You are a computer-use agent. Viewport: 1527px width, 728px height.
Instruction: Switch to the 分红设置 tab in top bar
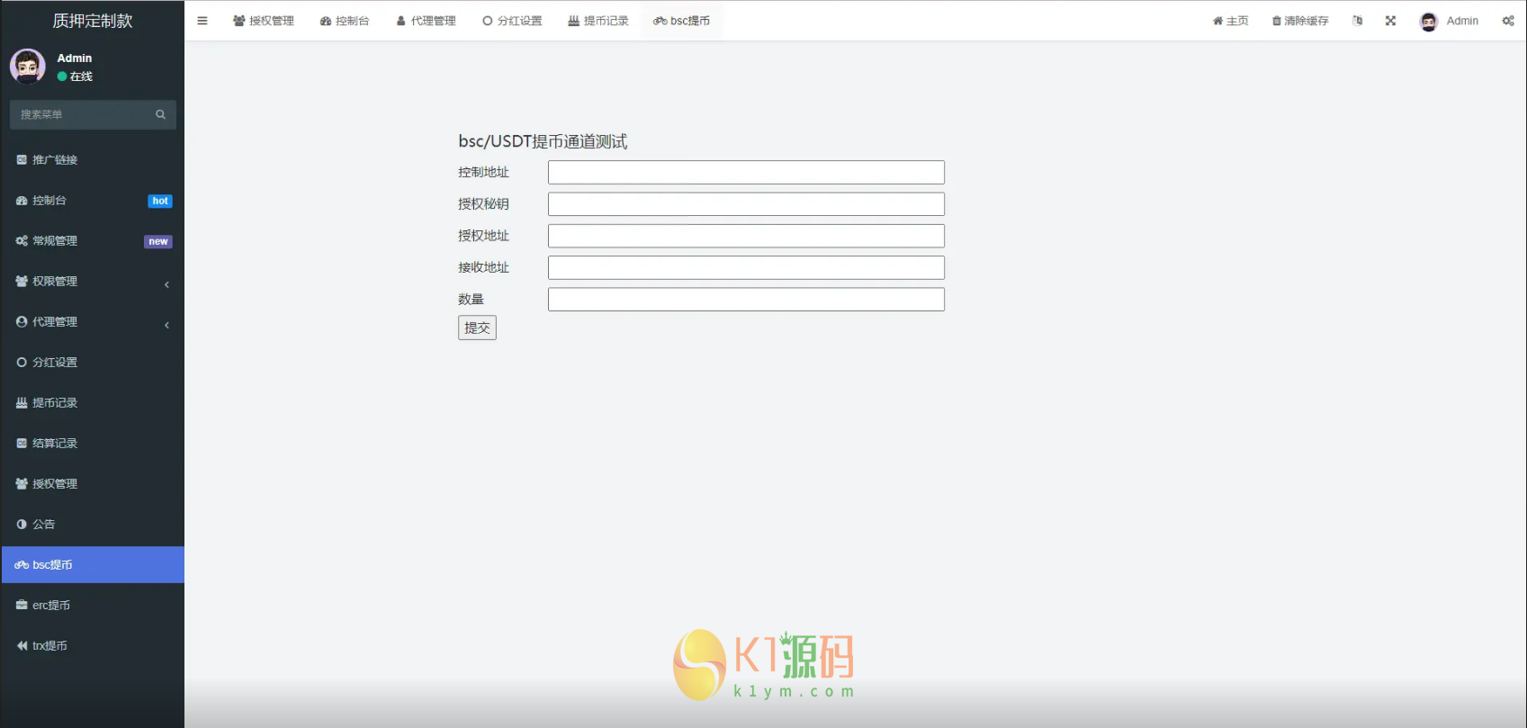[512, 21]
